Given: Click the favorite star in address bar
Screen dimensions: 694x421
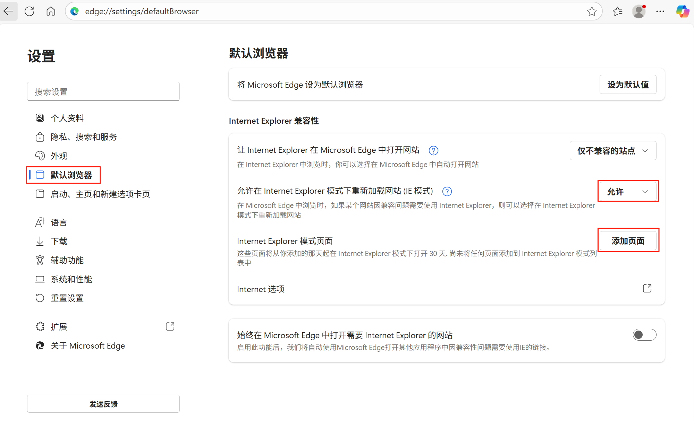Looking at the screenshot, I should (x=592, y=11).
